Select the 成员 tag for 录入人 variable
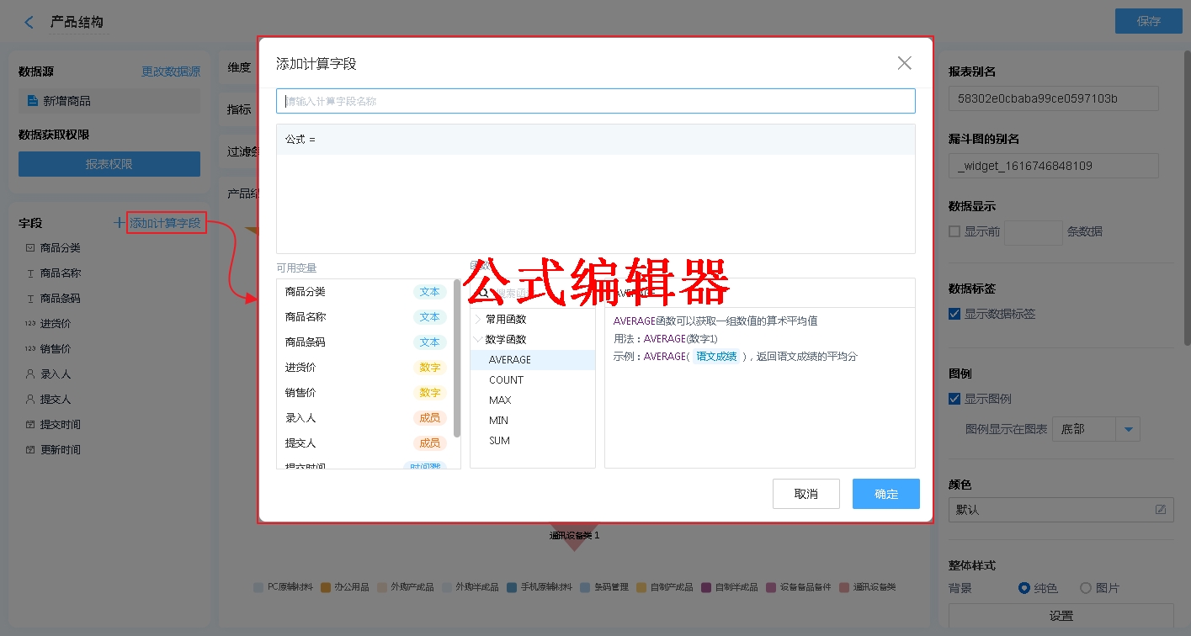 (429, 418)
